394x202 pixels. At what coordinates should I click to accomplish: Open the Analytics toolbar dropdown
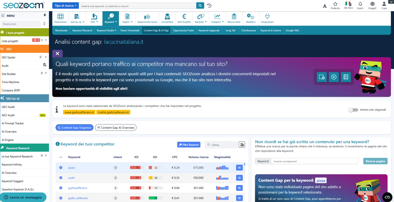click(217, 18)
